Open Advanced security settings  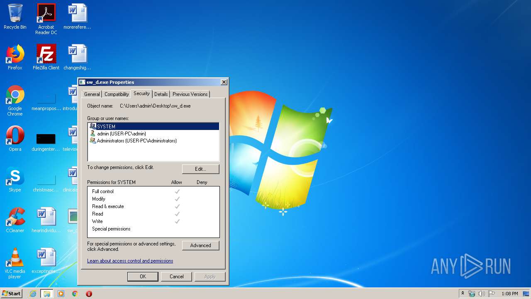200,245
